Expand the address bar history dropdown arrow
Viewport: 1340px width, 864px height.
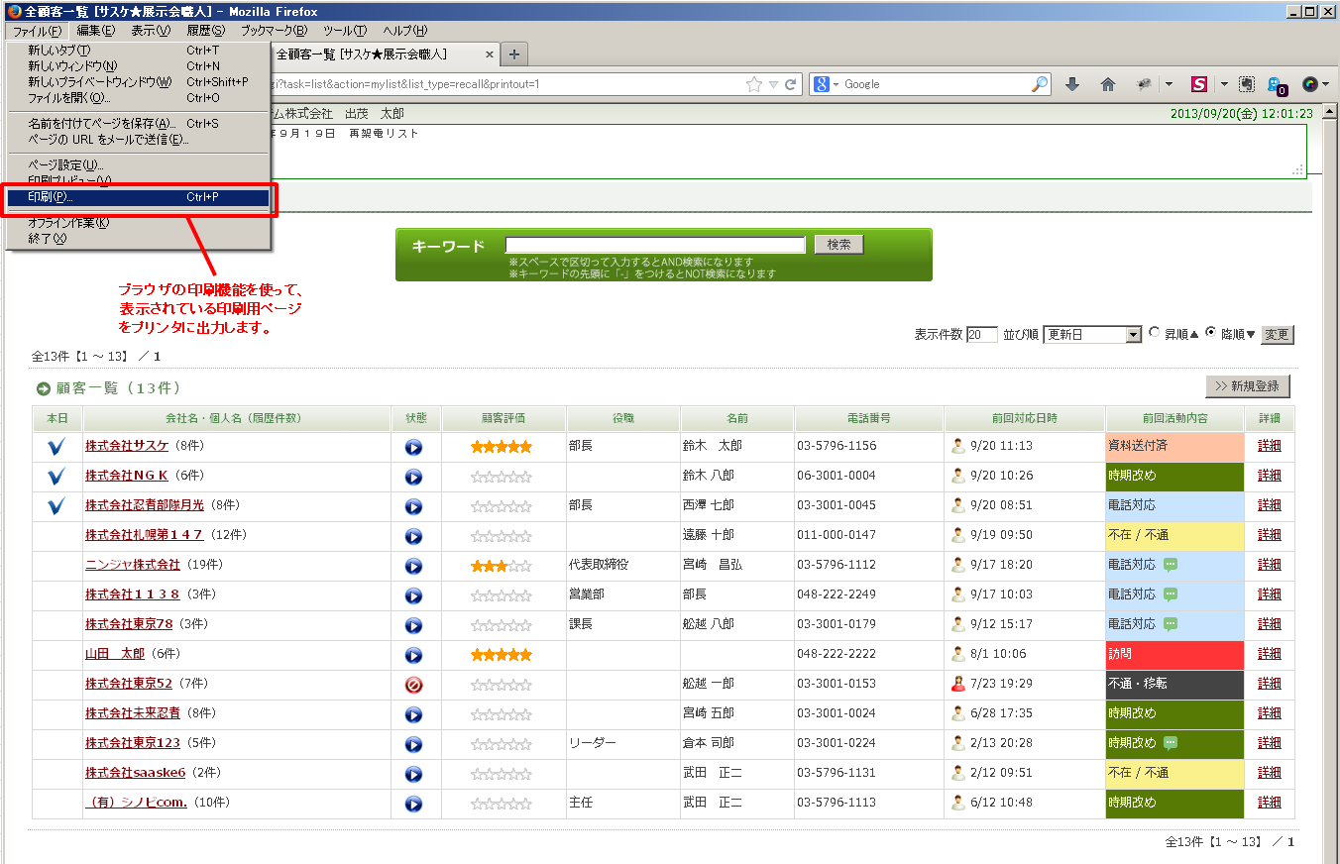tap(774, 84)
